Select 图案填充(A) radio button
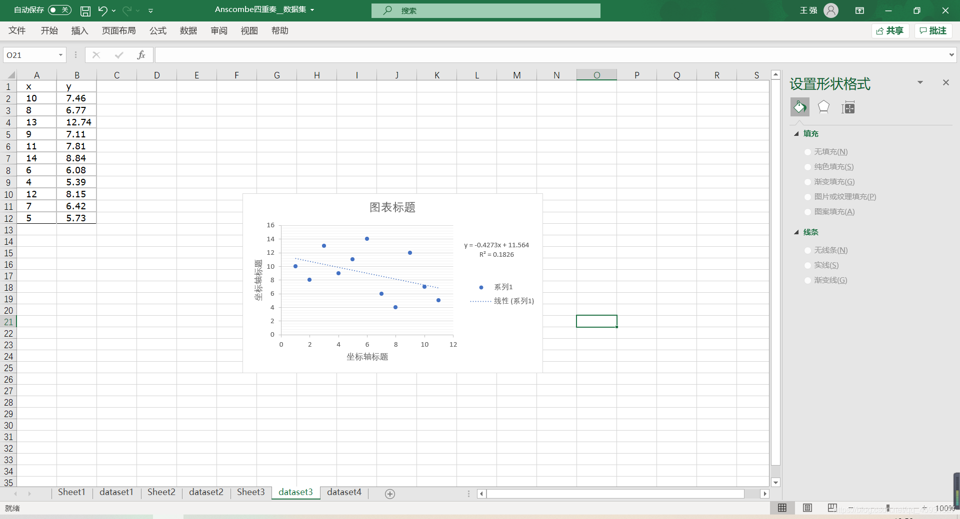The height and width of the screenshot is (519, 960). [807, 212]
